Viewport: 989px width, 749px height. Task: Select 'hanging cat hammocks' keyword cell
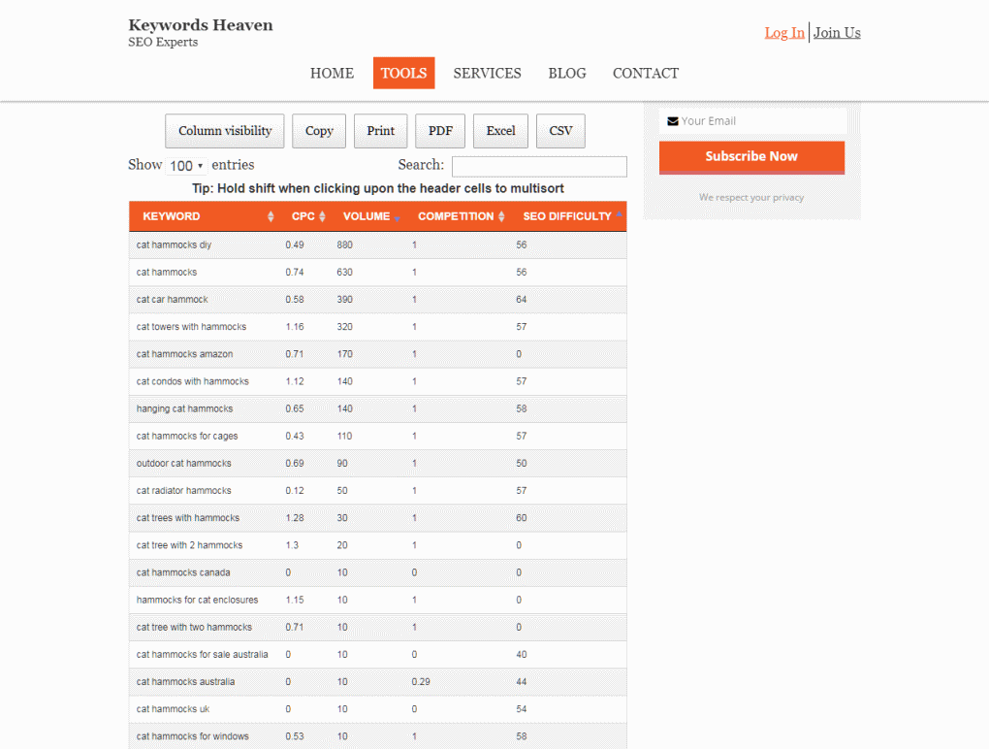pyautogui.click(x=184, y=408)
